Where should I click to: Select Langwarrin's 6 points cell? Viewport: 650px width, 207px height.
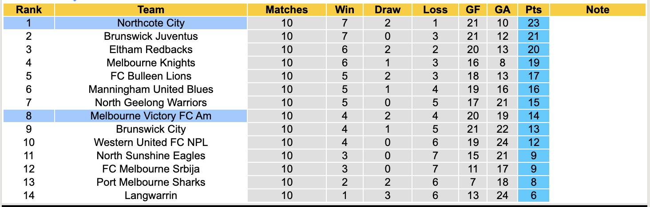point(533,195)
